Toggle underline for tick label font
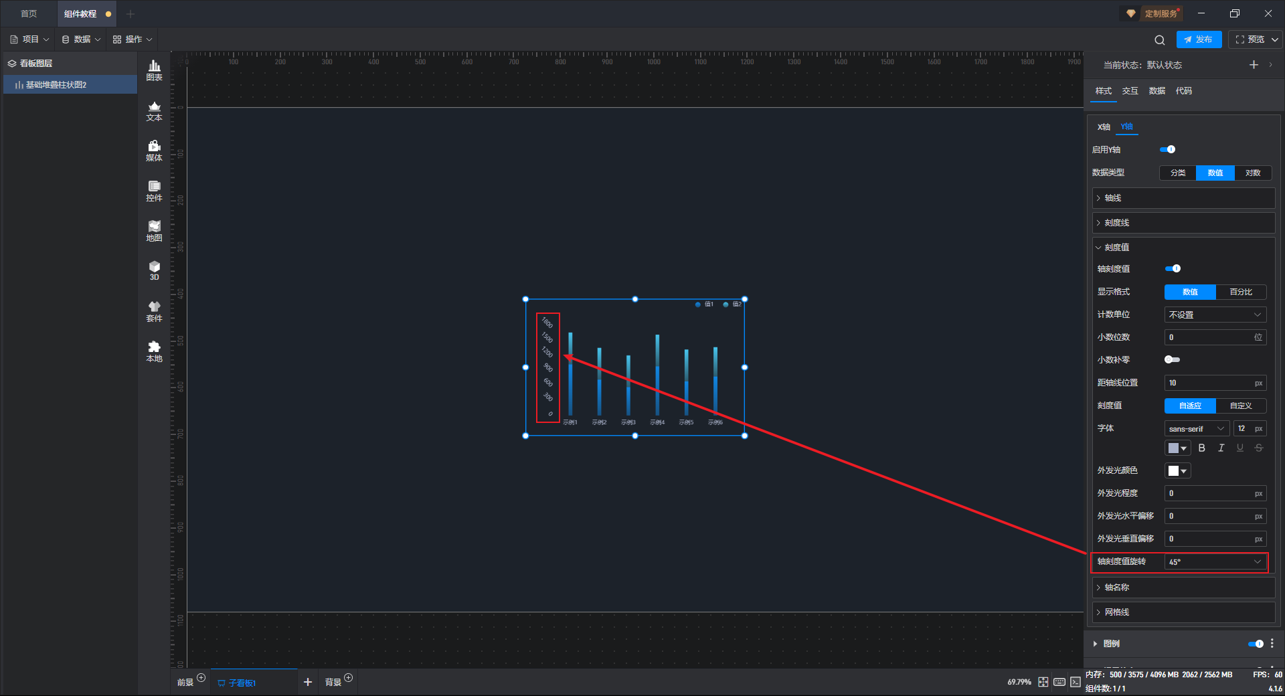Image resolution: width=1285 pixels, height=696 pixels. click(1240, 448)
